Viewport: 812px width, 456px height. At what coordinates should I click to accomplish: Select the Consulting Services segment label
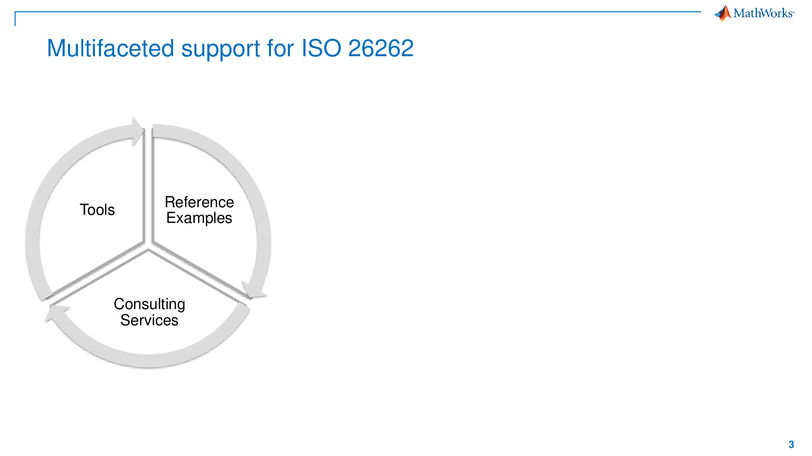tap(149, 312)
